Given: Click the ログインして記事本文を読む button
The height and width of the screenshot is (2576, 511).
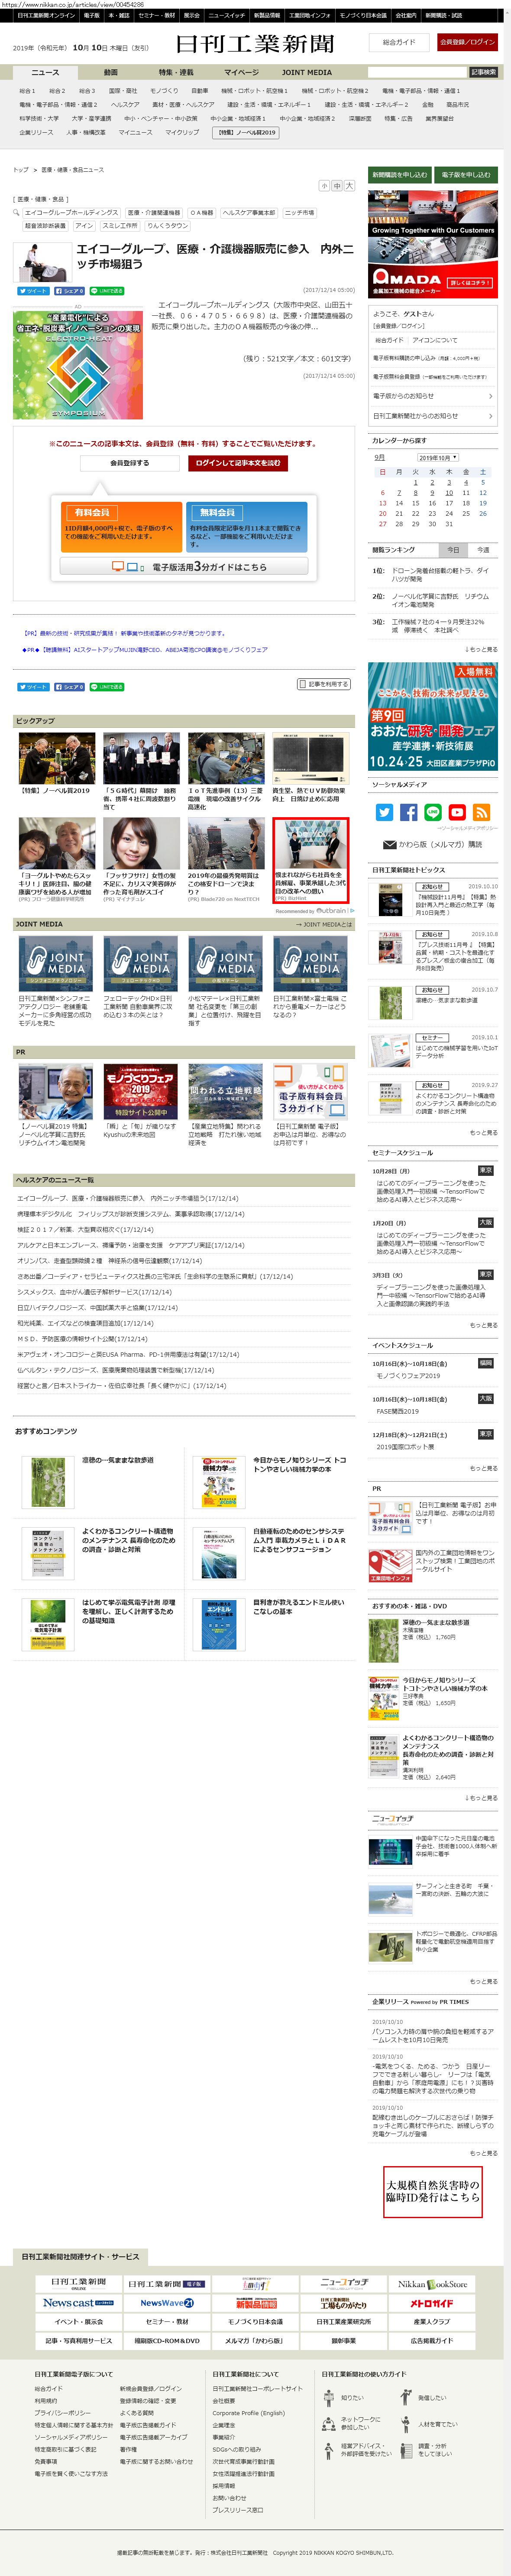Looking at the screenshot, I should tap(239, 463).
